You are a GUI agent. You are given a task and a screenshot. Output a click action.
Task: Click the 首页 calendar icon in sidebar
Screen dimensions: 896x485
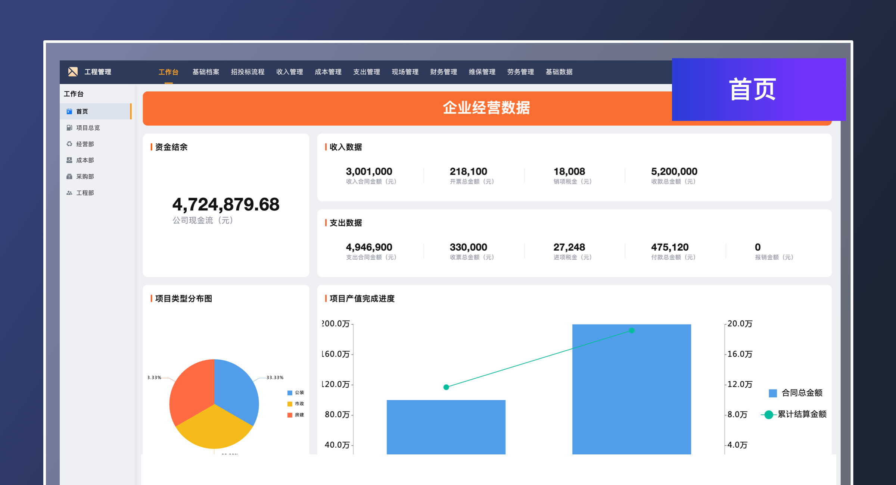tap(69, 112)
